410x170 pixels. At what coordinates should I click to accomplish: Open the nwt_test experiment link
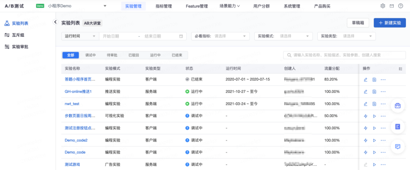[x=72, y=104]
